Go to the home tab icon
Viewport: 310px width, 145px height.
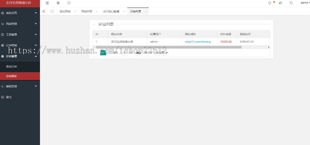[52, 11]
